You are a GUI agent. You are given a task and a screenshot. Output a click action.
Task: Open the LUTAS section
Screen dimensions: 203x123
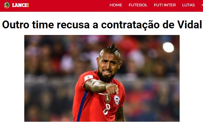188,5
